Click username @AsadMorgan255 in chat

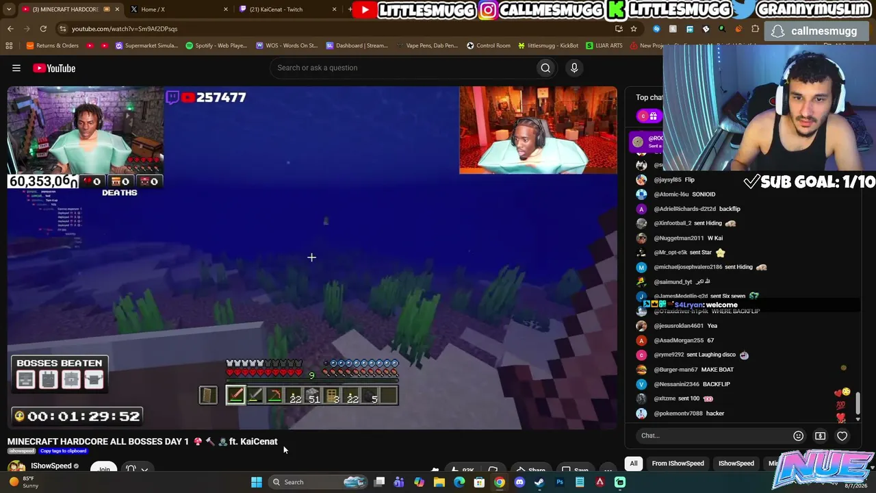tap(679, 340)
